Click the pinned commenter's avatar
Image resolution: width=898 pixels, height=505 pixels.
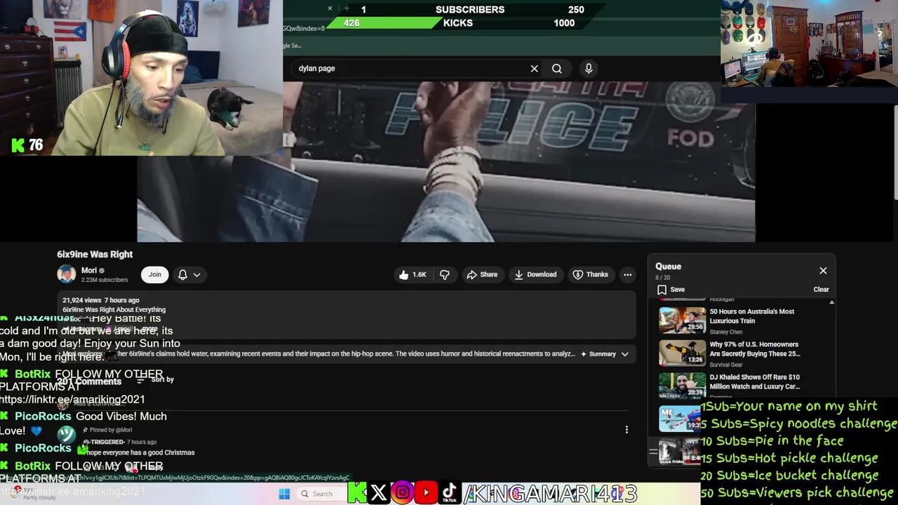coord(67,435)
